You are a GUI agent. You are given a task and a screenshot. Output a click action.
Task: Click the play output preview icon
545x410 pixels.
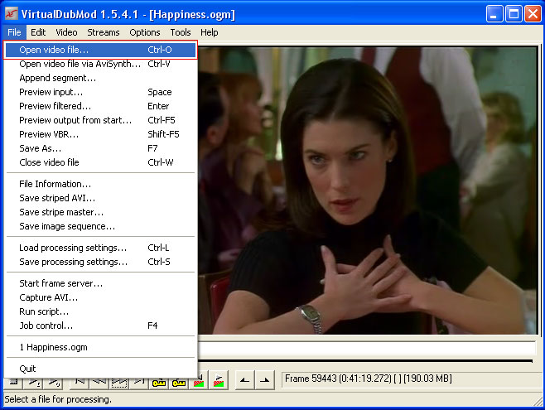coord(54,383)
